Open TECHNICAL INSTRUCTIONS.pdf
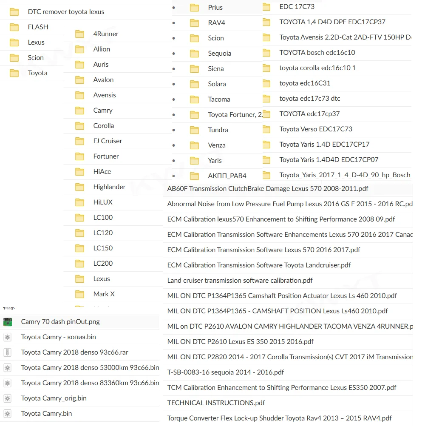The image size is (425, 426). click(x=216, y=403)
